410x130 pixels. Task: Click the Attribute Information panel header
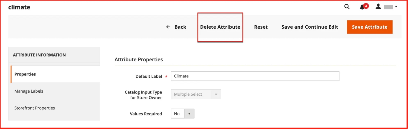pos(39,55)
